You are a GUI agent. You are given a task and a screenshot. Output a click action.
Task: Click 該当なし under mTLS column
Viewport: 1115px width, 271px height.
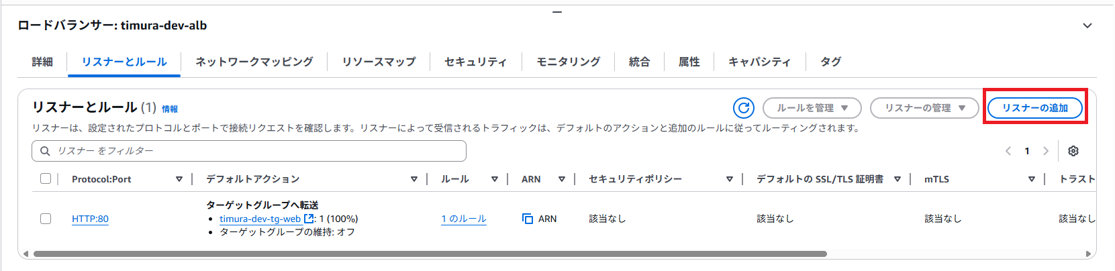(x=943, y=219)
